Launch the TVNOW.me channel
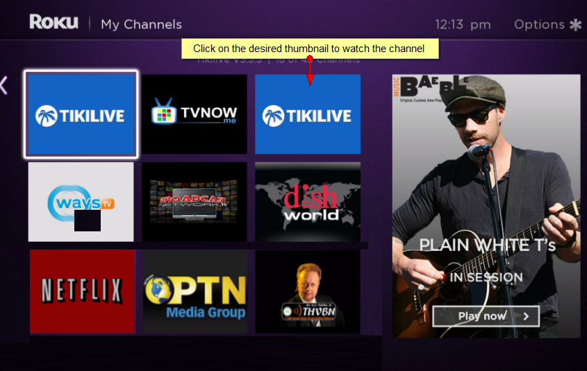This screenshot has width=587, height=371. click(x=195, y=114)
